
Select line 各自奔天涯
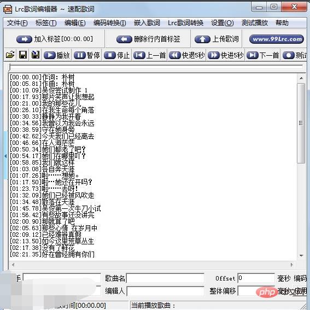[x=42, y=169]
